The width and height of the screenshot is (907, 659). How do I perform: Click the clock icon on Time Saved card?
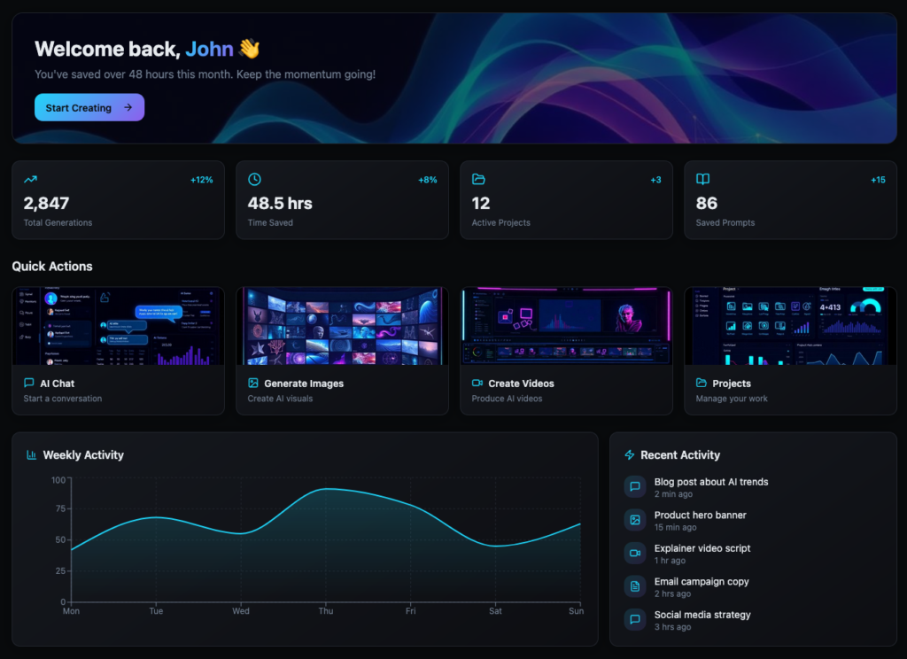click(x=254, y=179)
